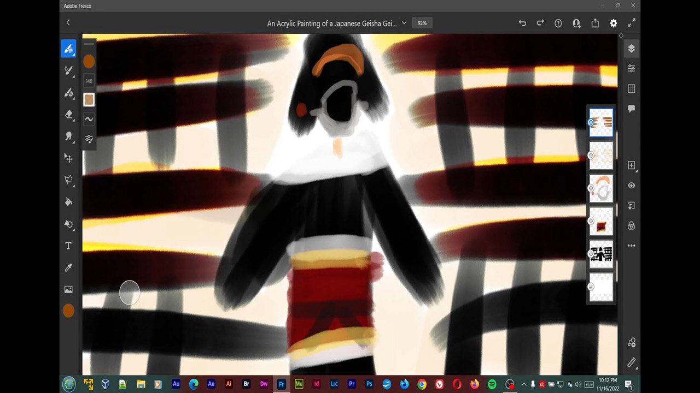Show hidden system tray icons
The width and height of the screenshot is (700, 393).
click(524, 384)
